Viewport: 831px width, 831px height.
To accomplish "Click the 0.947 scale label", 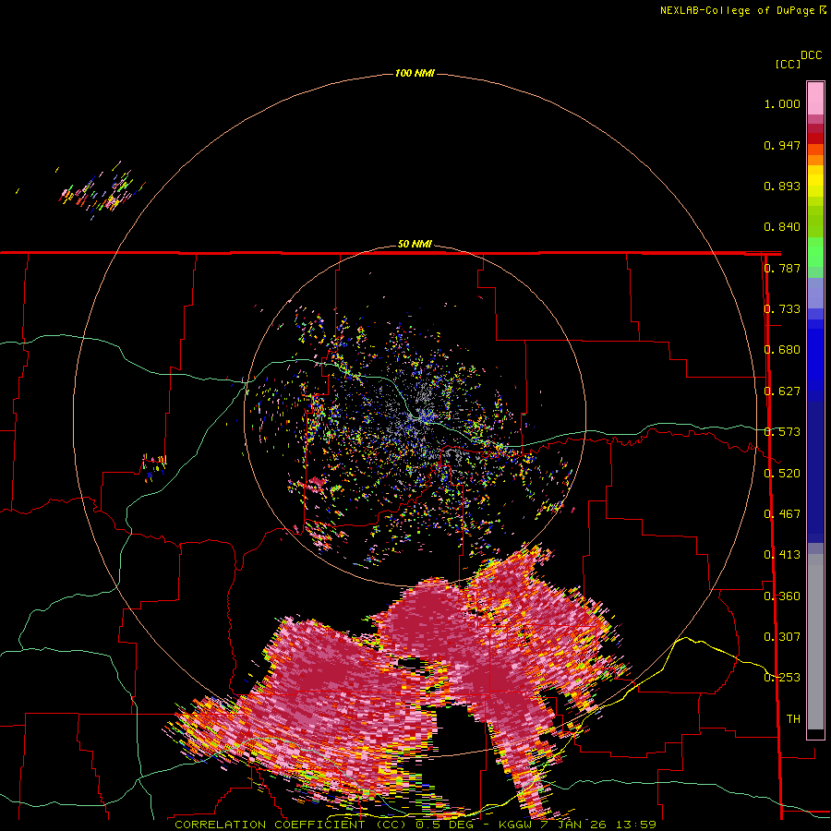I will click(x=782, y=145).
